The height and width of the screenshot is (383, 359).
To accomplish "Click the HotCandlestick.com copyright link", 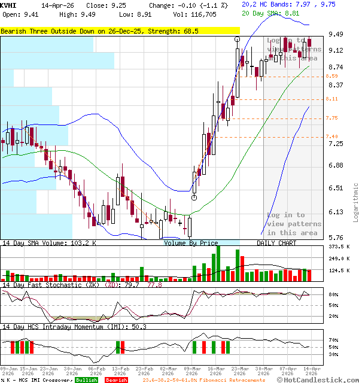I will (x=317, y=380).
